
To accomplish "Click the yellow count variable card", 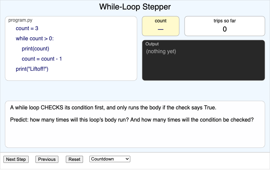I will (x=161, y=26).
